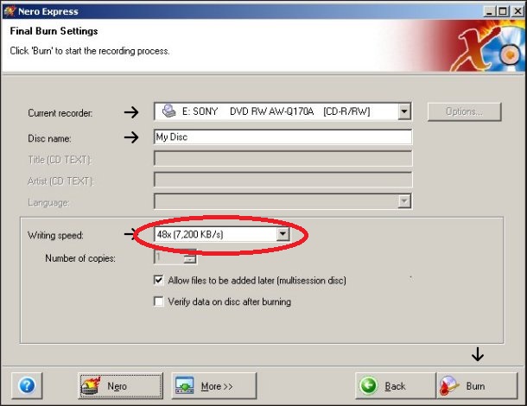
Task: Click the Disc name input field
Action: click(x=283, y=136)
